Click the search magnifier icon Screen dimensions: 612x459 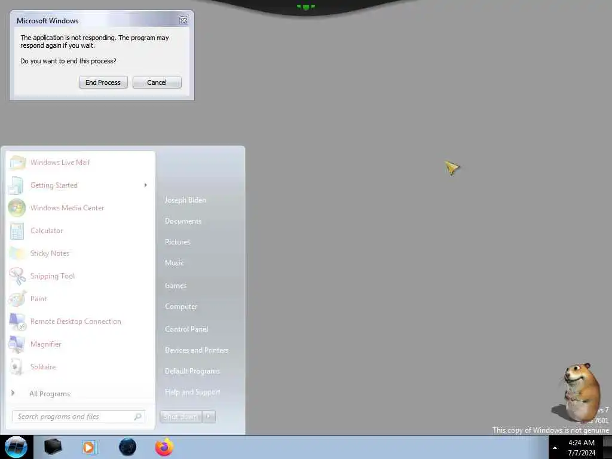coord(138,417)
